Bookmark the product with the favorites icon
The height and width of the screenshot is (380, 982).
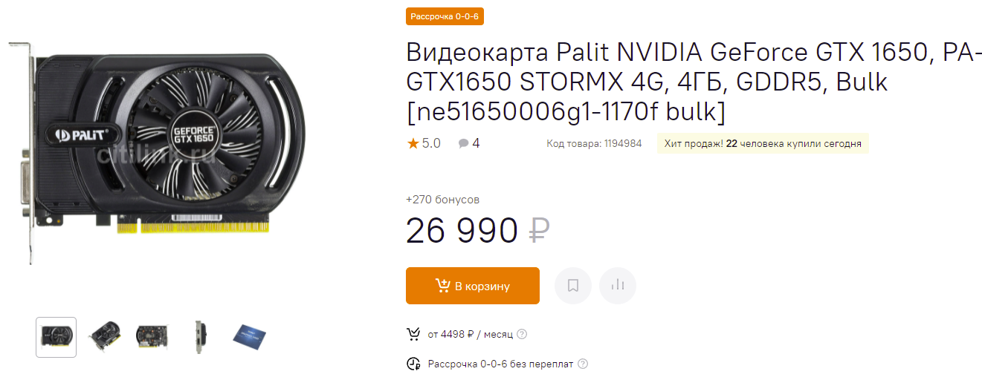click(x=573, y=286)
